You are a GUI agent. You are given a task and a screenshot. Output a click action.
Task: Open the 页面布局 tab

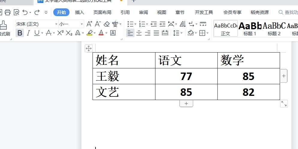click(102, 12)
